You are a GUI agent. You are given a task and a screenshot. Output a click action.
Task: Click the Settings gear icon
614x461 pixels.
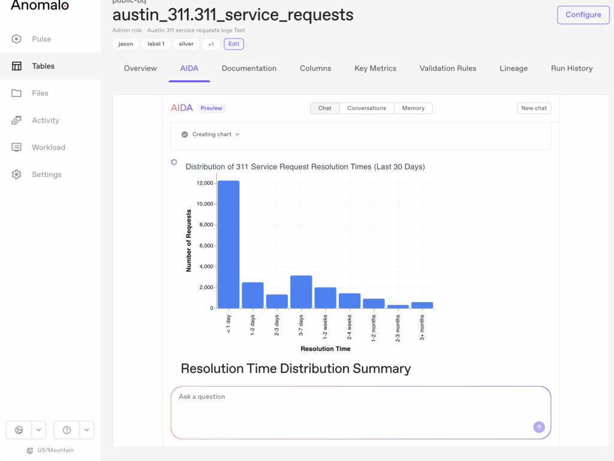coord(17,174)
